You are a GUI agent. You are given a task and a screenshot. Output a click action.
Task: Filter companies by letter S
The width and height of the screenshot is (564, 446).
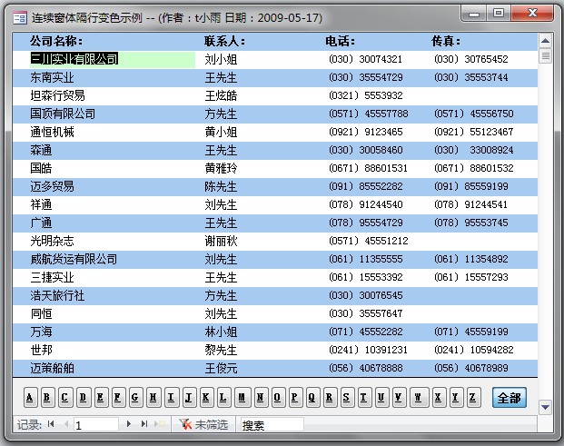(347, 398)
